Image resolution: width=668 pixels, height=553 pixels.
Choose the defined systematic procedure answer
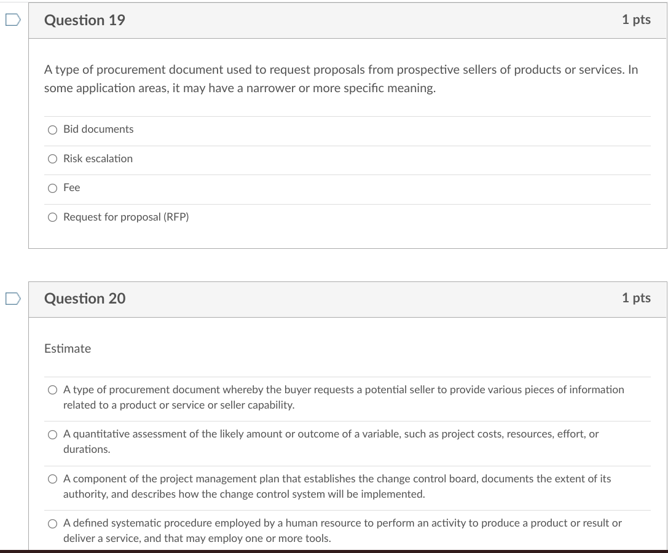pos(53,524)
